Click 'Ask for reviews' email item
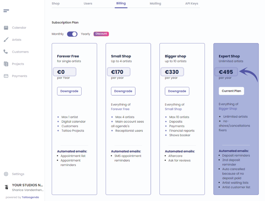265x201 pixels. coord(179,160)
